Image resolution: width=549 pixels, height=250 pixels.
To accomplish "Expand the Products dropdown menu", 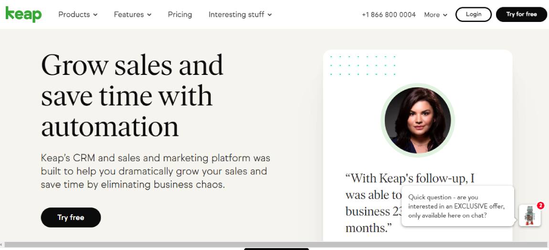I will (x=78, y=14).
